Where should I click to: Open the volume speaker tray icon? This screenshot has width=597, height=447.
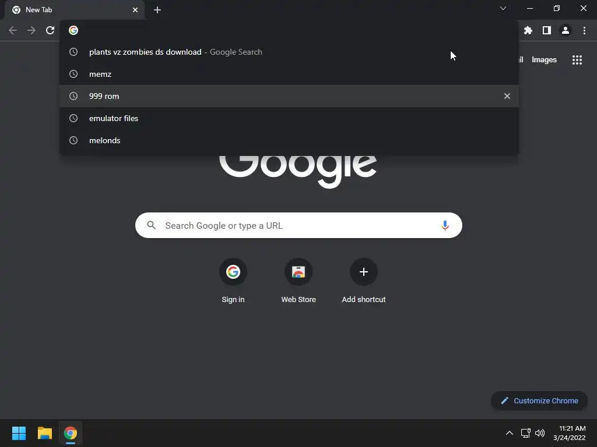pyautogui.click(x=540, y=433)
